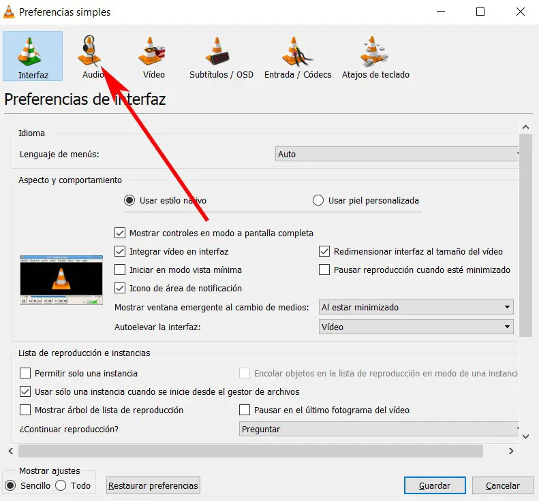Click vertical scrollbar up arrow

pyautogui.click(x=525, y=127)
